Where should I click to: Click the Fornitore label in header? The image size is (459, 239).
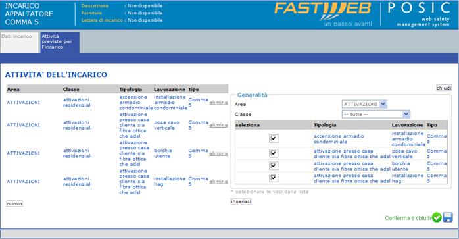91,13
